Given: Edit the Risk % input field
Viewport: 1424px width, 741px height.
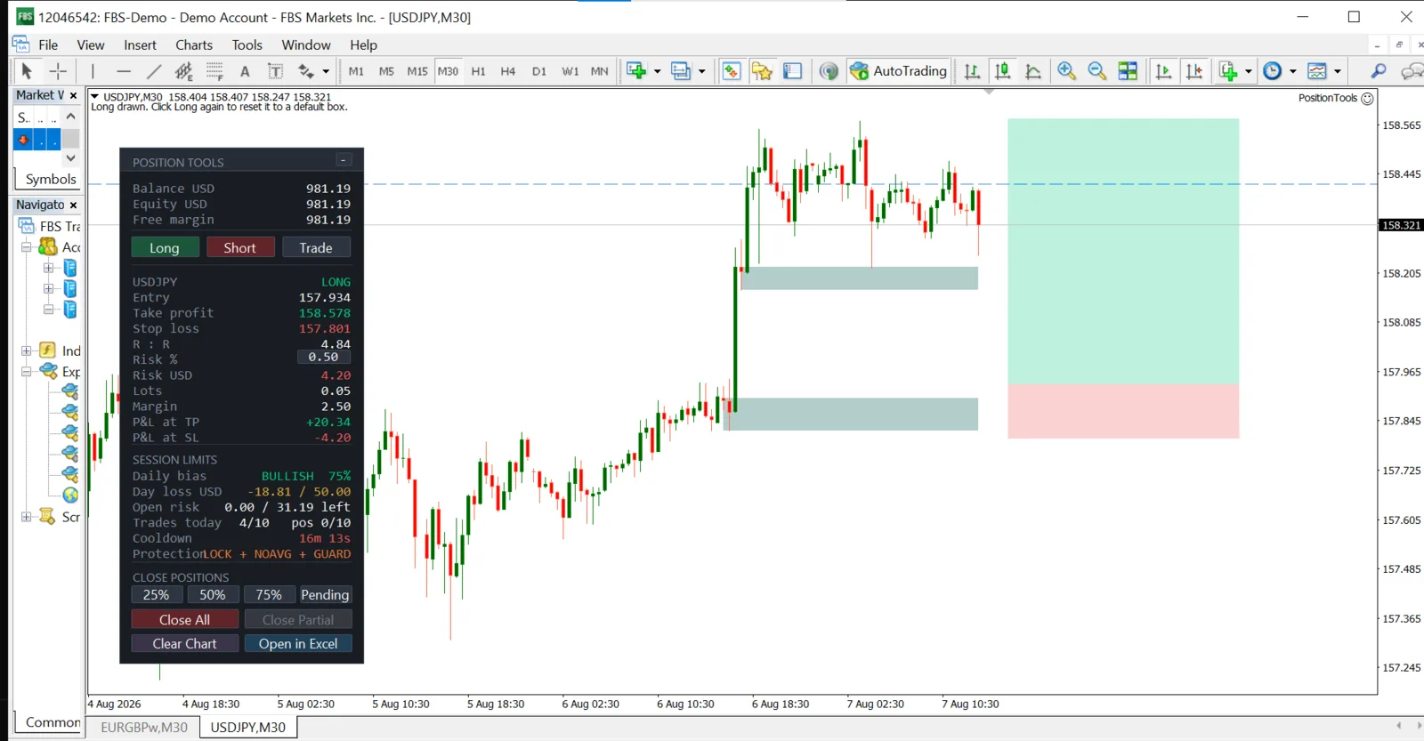Looking at the screenshot, I should (x=324, y=358).
